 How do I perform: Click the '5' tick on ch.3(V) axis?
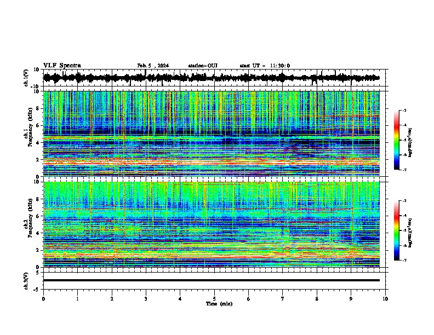[38, 273]
